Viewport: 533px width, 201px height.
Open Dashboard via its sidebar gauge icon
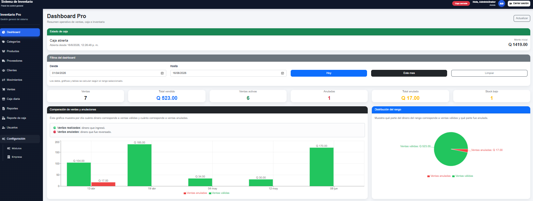tap(3, 32)
